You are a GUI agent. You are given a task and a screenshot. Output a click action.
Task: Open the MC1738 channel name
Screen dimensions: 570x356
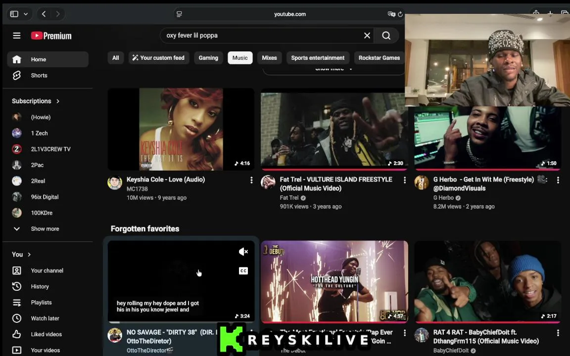(x=137, y=189)
